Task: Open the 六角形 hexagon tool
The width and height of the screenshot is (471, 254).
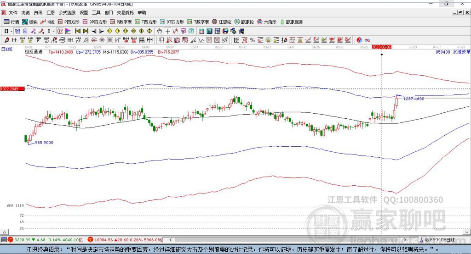Action: (x=267, y=22)
